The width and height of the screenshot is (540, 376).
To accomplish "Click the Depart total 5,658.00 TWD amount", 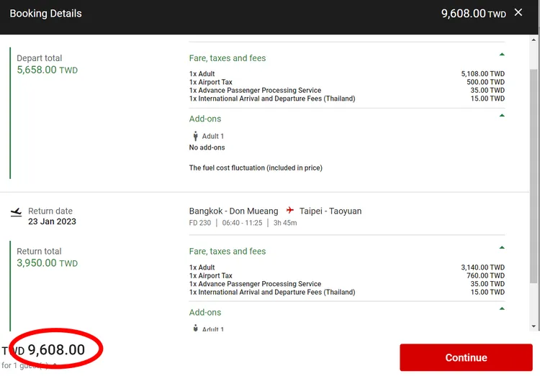I will pyautogui.click(x=47, y=70).
